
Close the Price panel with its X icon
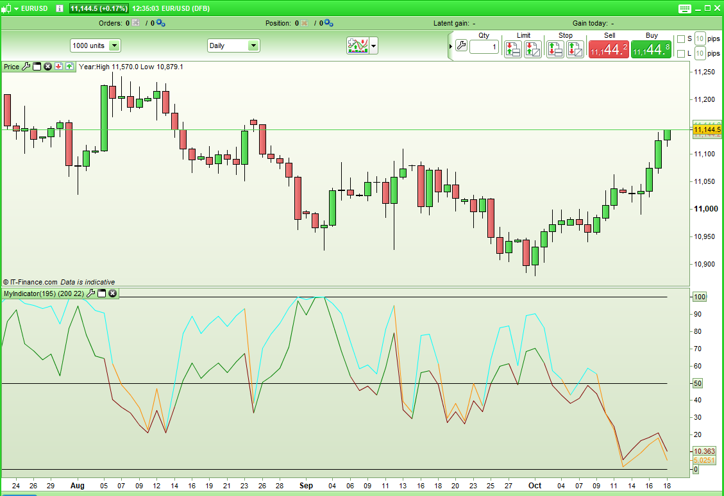click(x=47, y=67)
